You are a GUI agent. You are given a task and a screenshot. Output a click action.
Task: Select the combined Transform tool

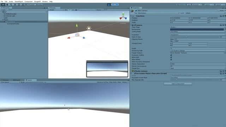coord(23,5)
